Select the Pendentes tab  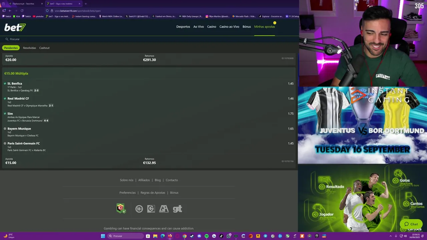coord(11,48)
